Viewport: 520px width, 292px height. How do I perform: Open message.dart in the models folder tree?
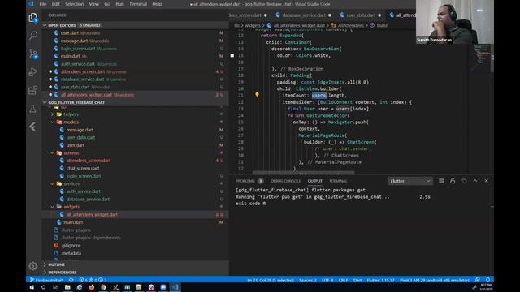click(x=80, y=130)
